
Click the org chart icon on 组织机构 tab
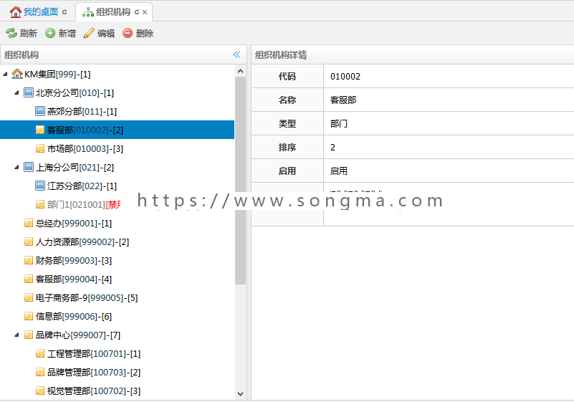pyautogui.click(x=88, y=12)
